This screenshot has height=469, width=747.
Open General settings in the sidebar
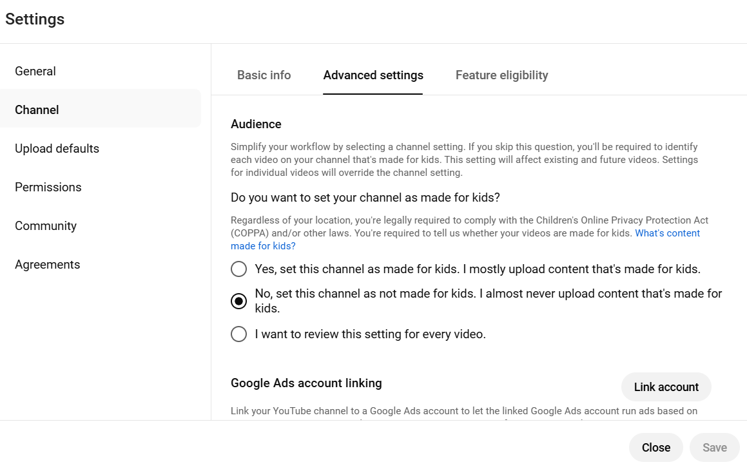pyautogui.click(x=35, y=71)
